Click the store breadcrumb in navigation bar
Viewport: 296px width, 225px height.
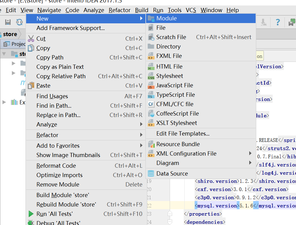10,34
